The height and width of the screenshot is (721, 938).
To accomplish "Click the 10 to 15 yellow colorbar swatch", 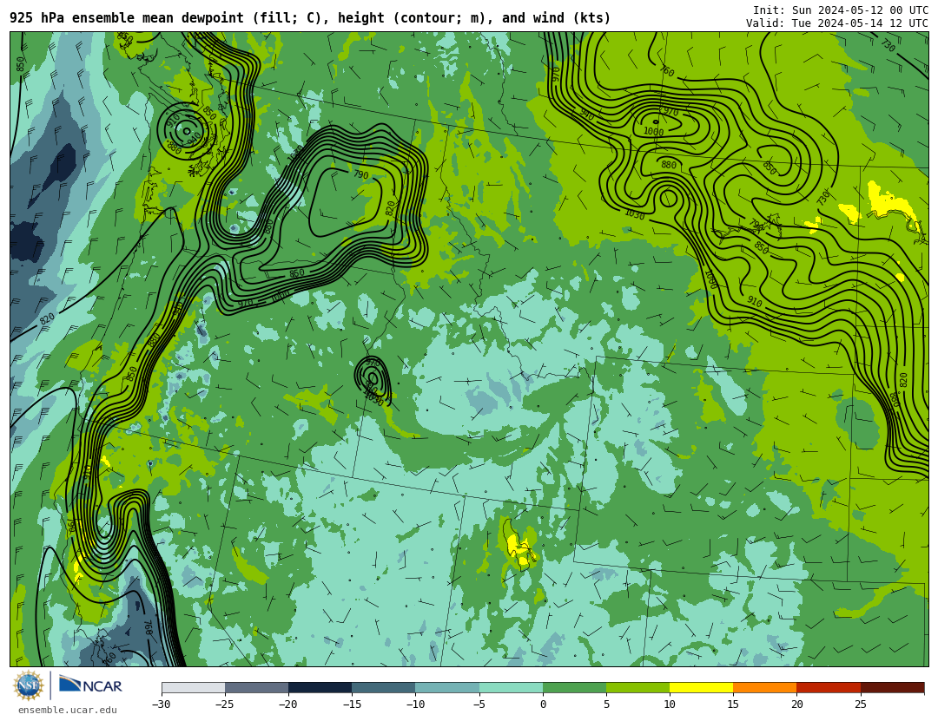I will tap(701, 687).
